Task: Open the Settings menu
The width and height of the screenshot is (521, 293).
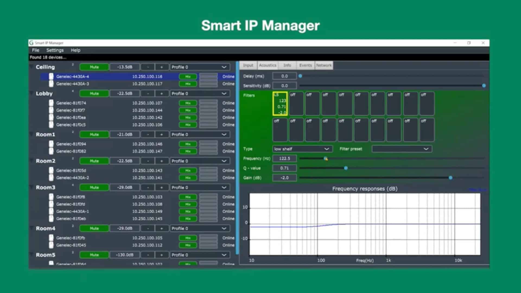Action: pyautogui.click(x=55, y=50)
